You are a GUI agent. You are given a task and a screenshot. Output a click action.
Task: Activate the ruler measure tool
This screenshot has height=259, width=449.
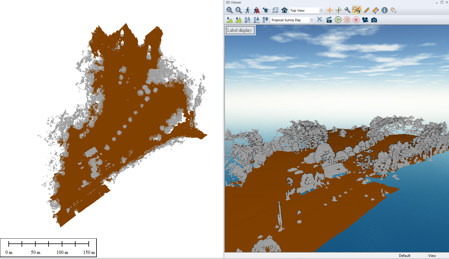(376, 10)
